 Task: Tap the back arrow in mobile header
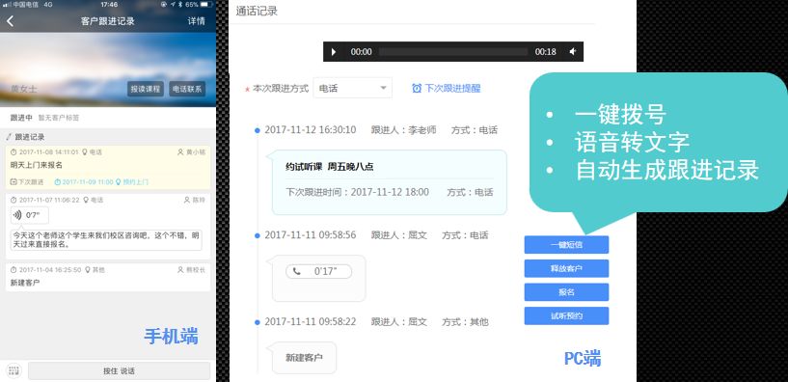pyautogui.click(x=10, y=21)
